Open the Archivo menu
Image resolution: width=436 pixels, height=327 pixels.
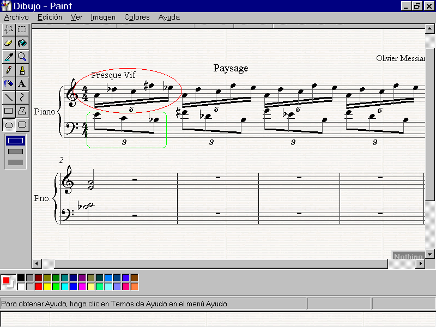coord(16,17)
